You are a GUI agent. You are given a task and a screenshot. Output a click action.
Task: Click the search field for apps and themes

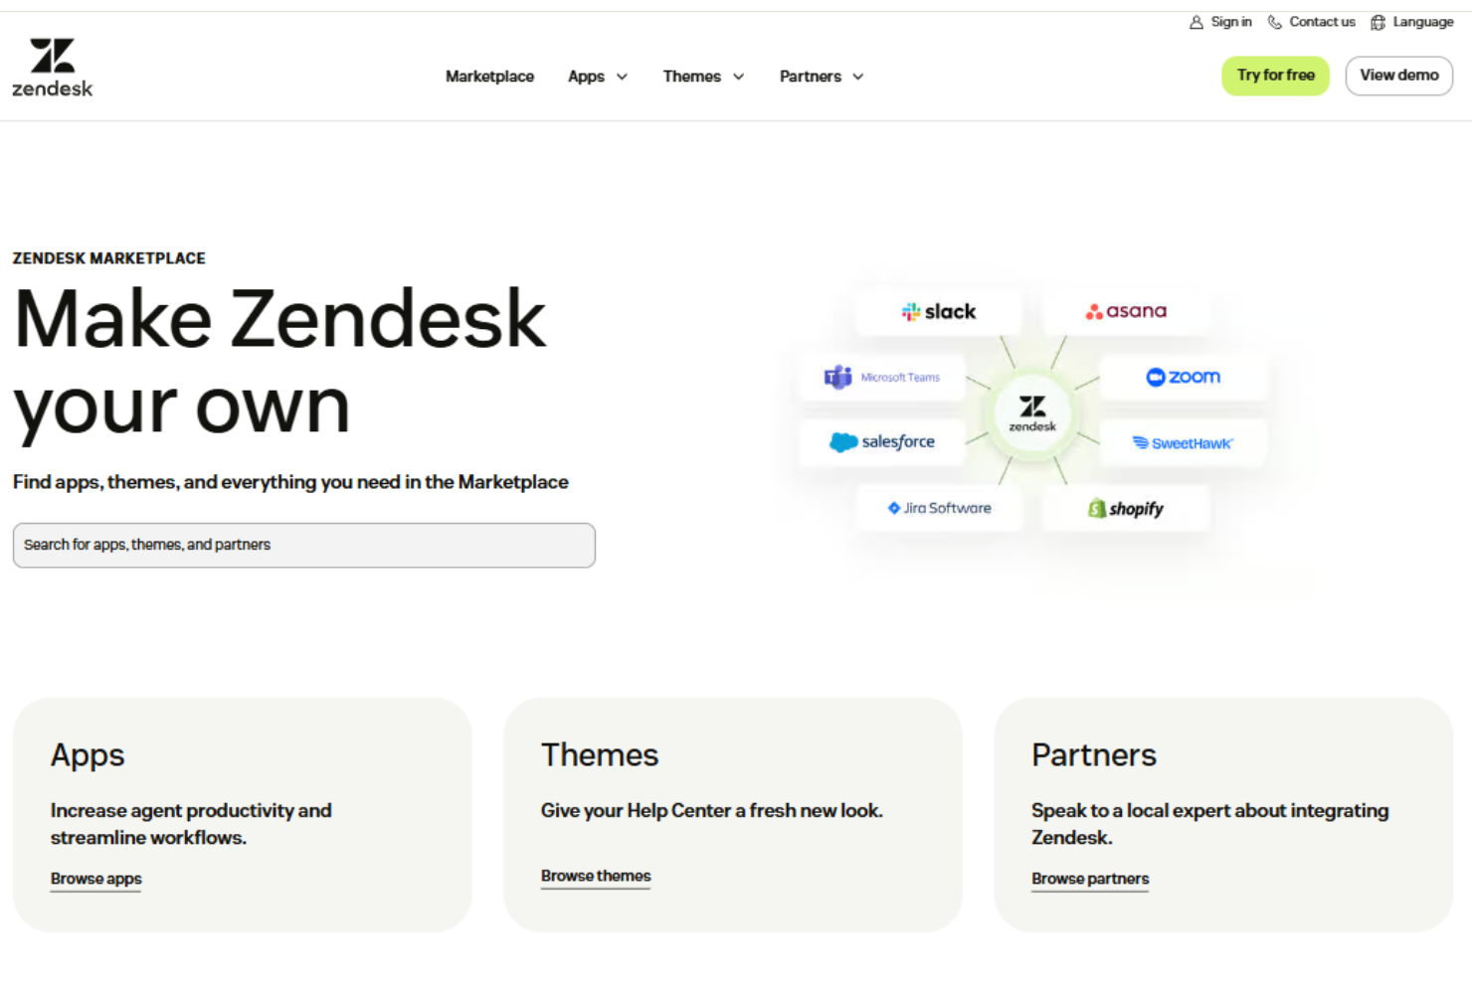303,545
